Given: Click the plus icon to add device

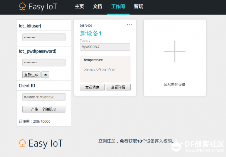Looking at the screenshot, I should (x=175, y=51).
